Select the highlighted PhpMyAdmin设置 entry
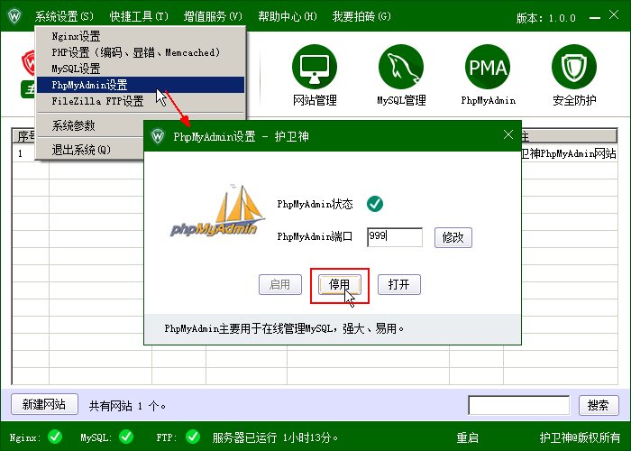This screenshot has width=631, height=451. [x=141, y=85]
